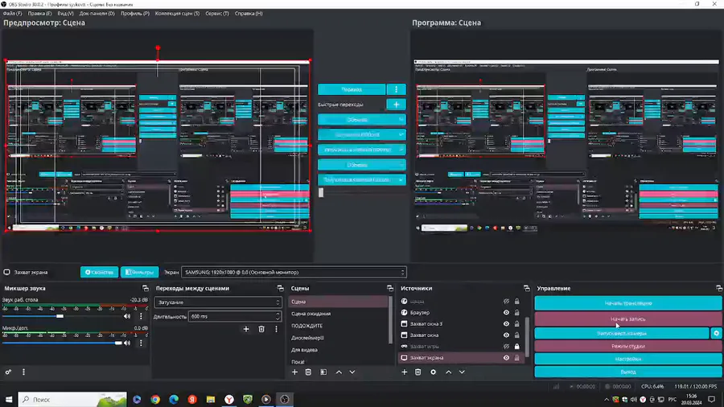The image size is (724, 407).
Task: Open the Коллекция сцен menu
Action: (177, 14)
